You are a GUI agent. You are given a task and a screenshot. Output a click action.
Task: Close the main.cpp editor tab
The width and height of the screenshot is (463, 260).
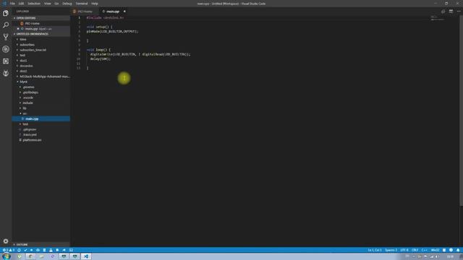coord(124,12)
